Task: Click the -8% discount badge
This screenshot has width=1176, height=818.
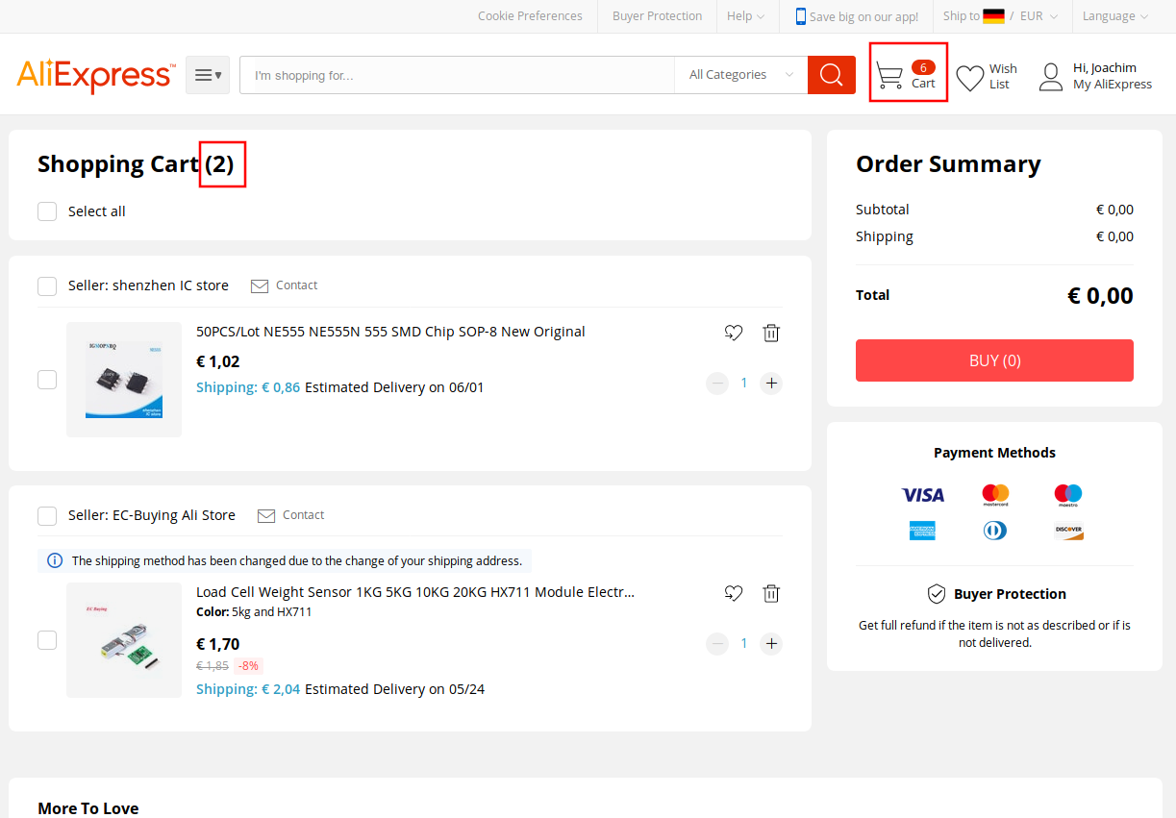Action: [x=249, y=666]
